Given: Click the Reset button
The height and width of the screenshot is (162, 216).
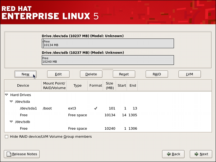Looking at the screenshot, I should 124,74.
